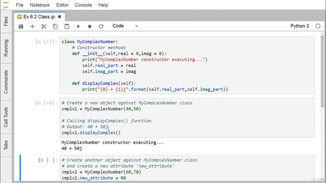
Task: Run the selected cell with the play icon
Action: [x=78, y=26]
